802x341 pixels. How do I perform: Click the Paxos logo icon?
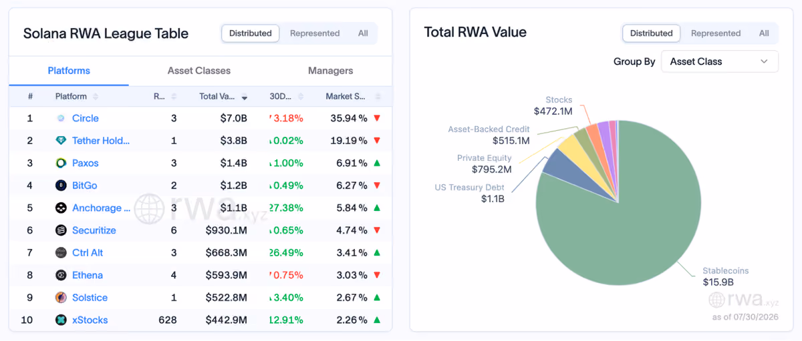pyautogui.click(x=61, y=163)
